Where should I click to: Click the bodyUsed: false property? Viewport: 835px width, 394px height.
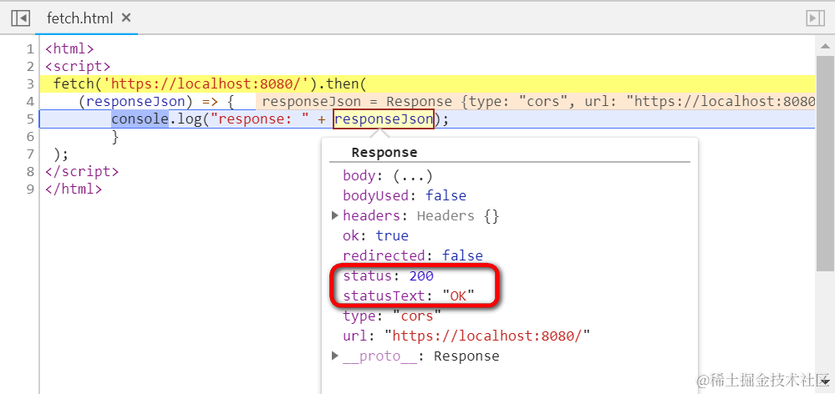point(405,195)
